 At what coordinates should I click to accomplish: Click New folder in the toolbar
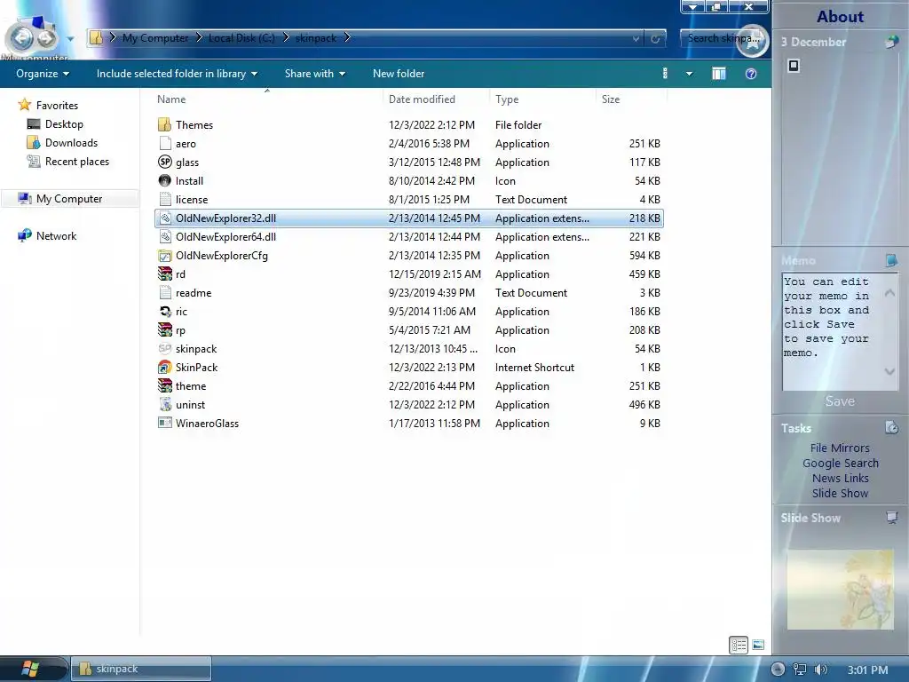pyautogui.click(x=399, y=74)
